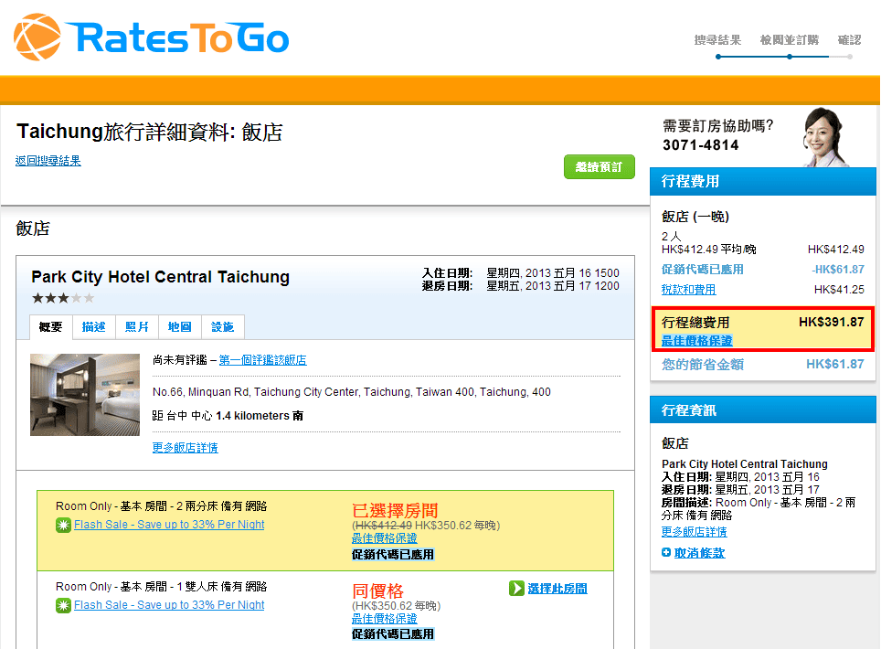
Task: Click the hotel star rating icons
Action: [63, 298]
